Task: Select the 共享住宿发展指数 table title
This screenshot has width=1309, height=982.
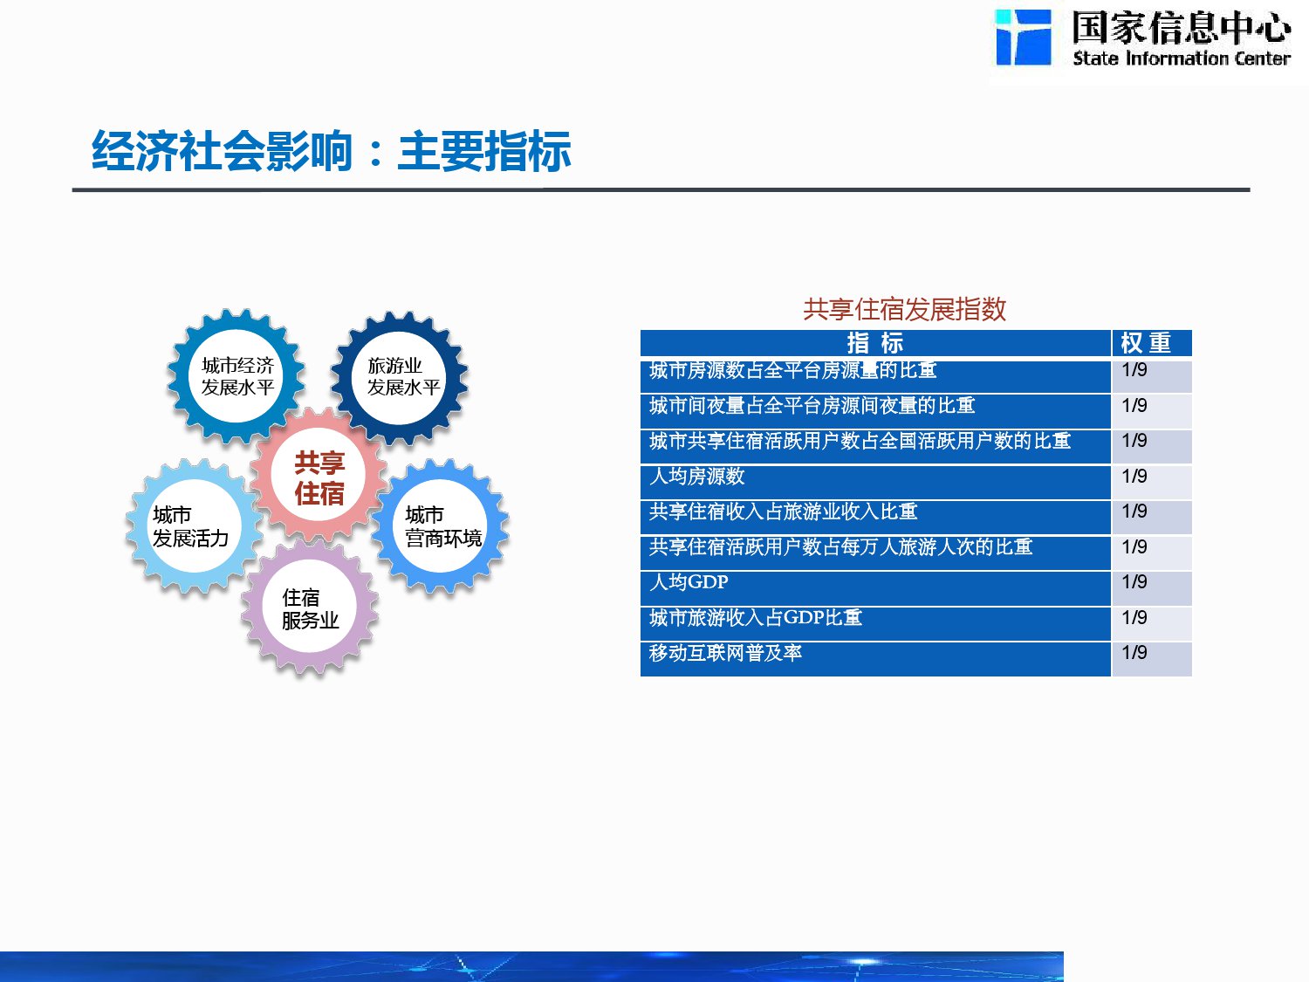Action: 904,309
